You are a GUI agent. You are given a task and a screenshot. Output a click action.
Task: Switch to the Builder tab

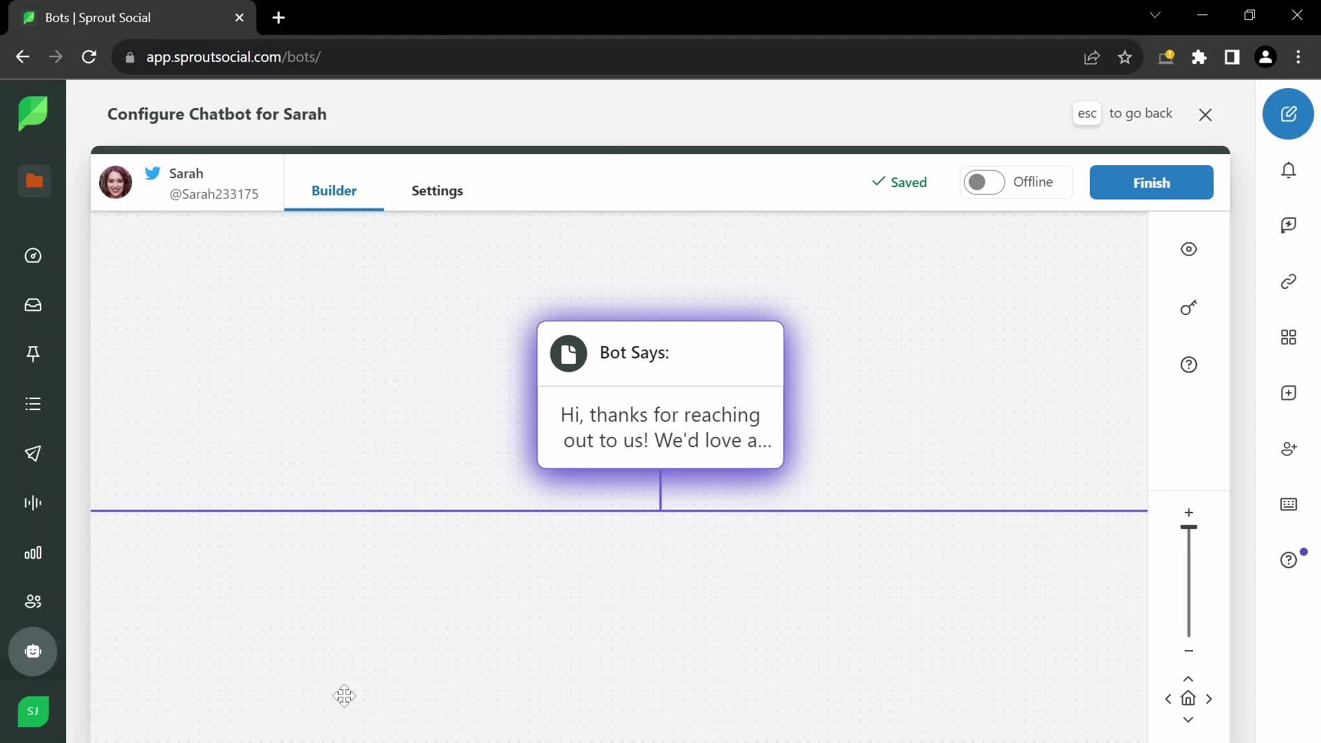334,191
